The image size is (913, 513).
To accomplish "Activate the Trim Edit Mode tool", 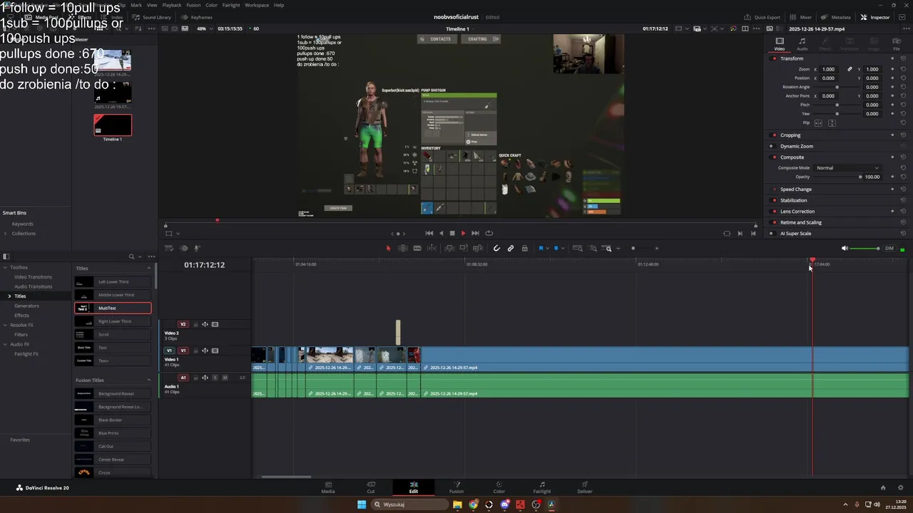I will pos(403,248).
